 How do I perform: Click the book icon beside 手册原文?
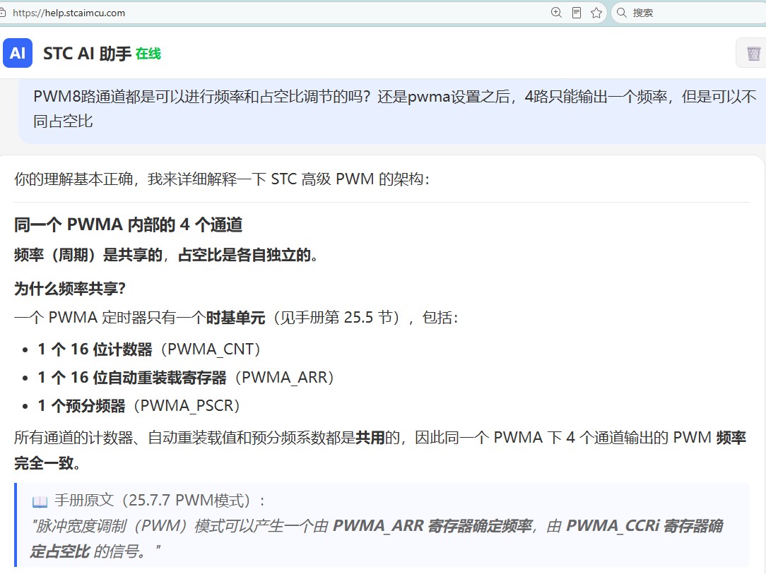40,501
